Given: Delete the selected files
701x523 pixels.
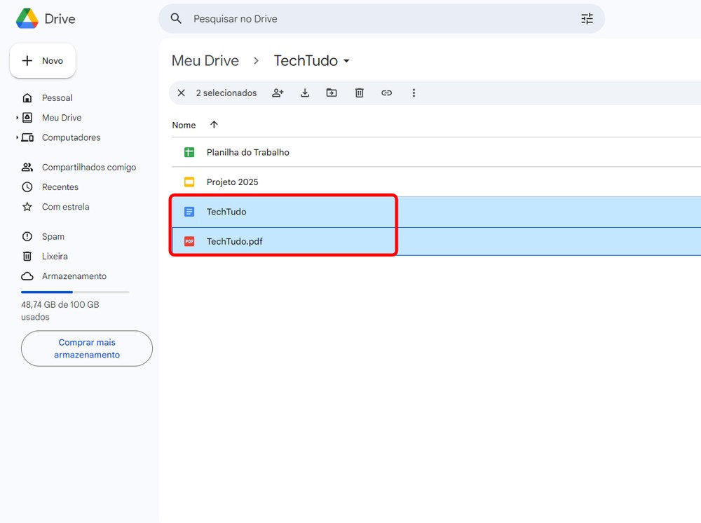Looking at the screenshot, I should [x=359, y=93].
